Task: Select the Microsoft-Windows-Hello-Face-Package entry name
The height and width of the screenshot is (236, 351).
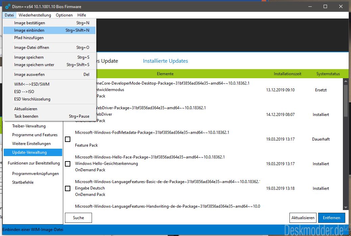Action: point(150,157)
